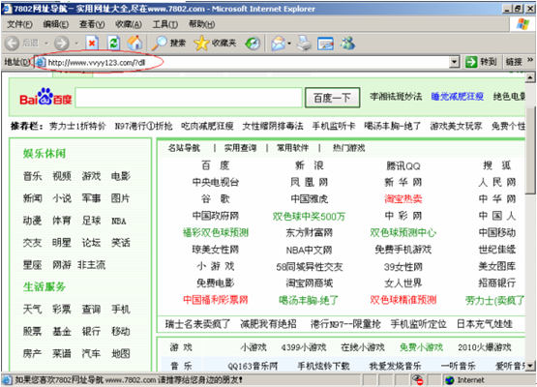Click 足球 in the left sidebar
The width and height of the screenshot is (537, 387).
point(91,221)
